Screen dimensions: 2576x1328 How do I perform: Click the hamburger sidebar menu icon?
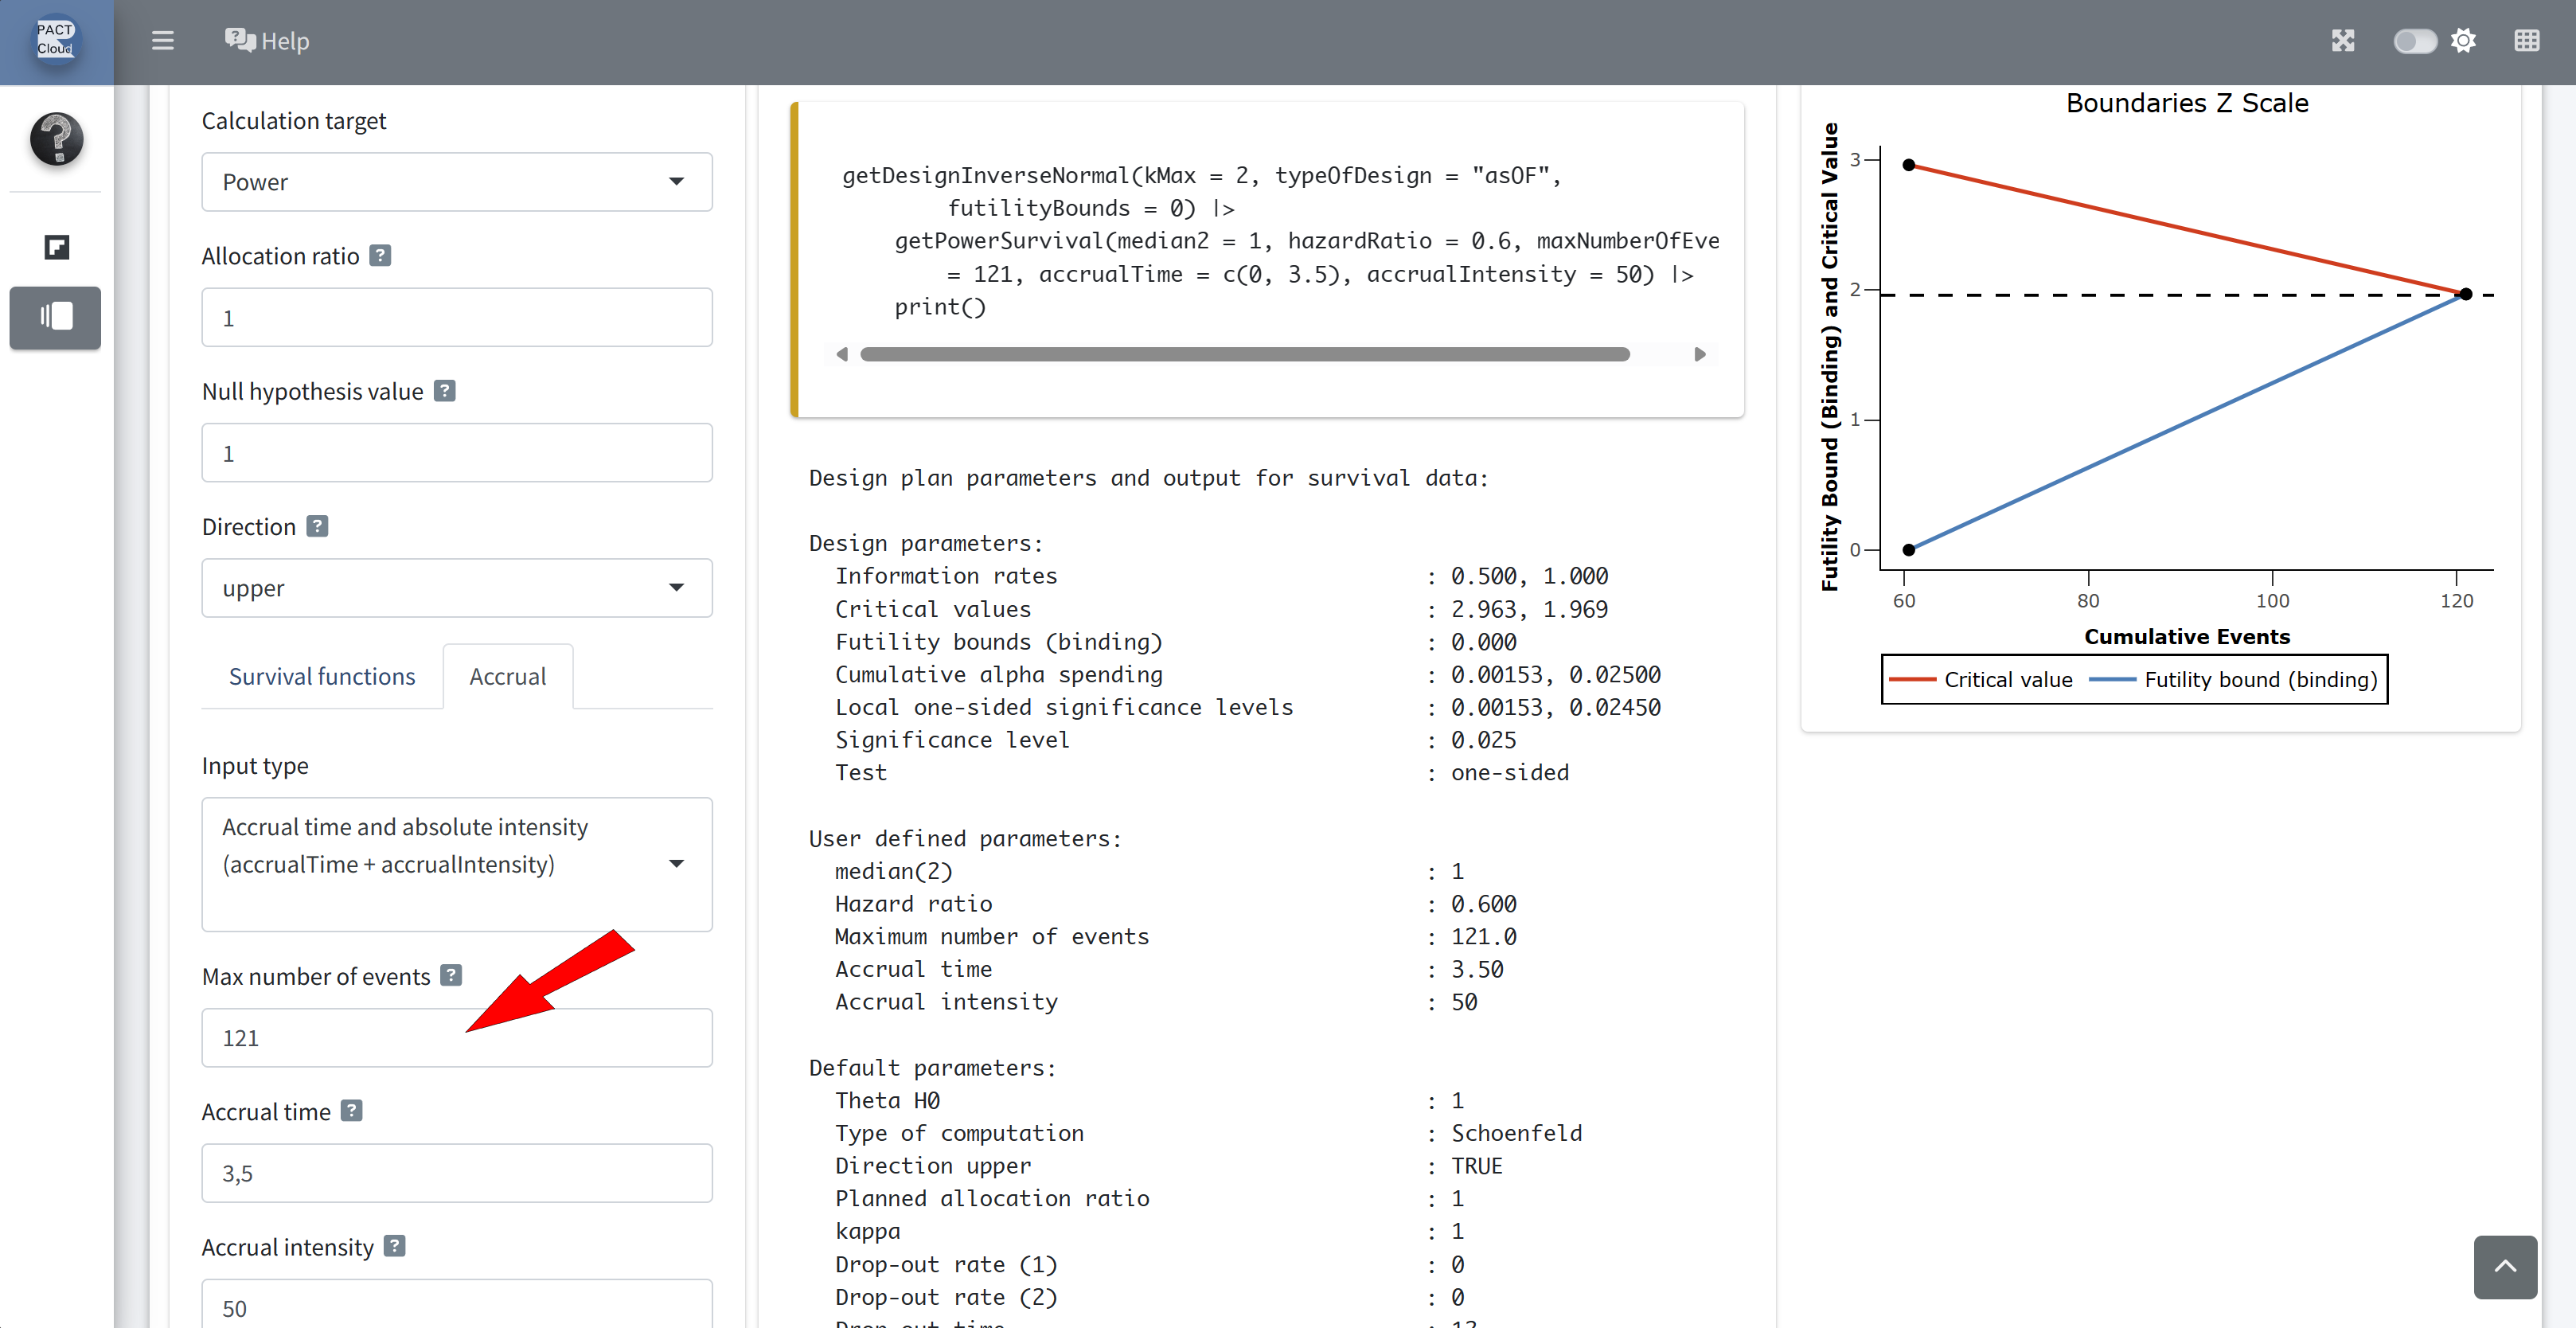click(162, 41)
